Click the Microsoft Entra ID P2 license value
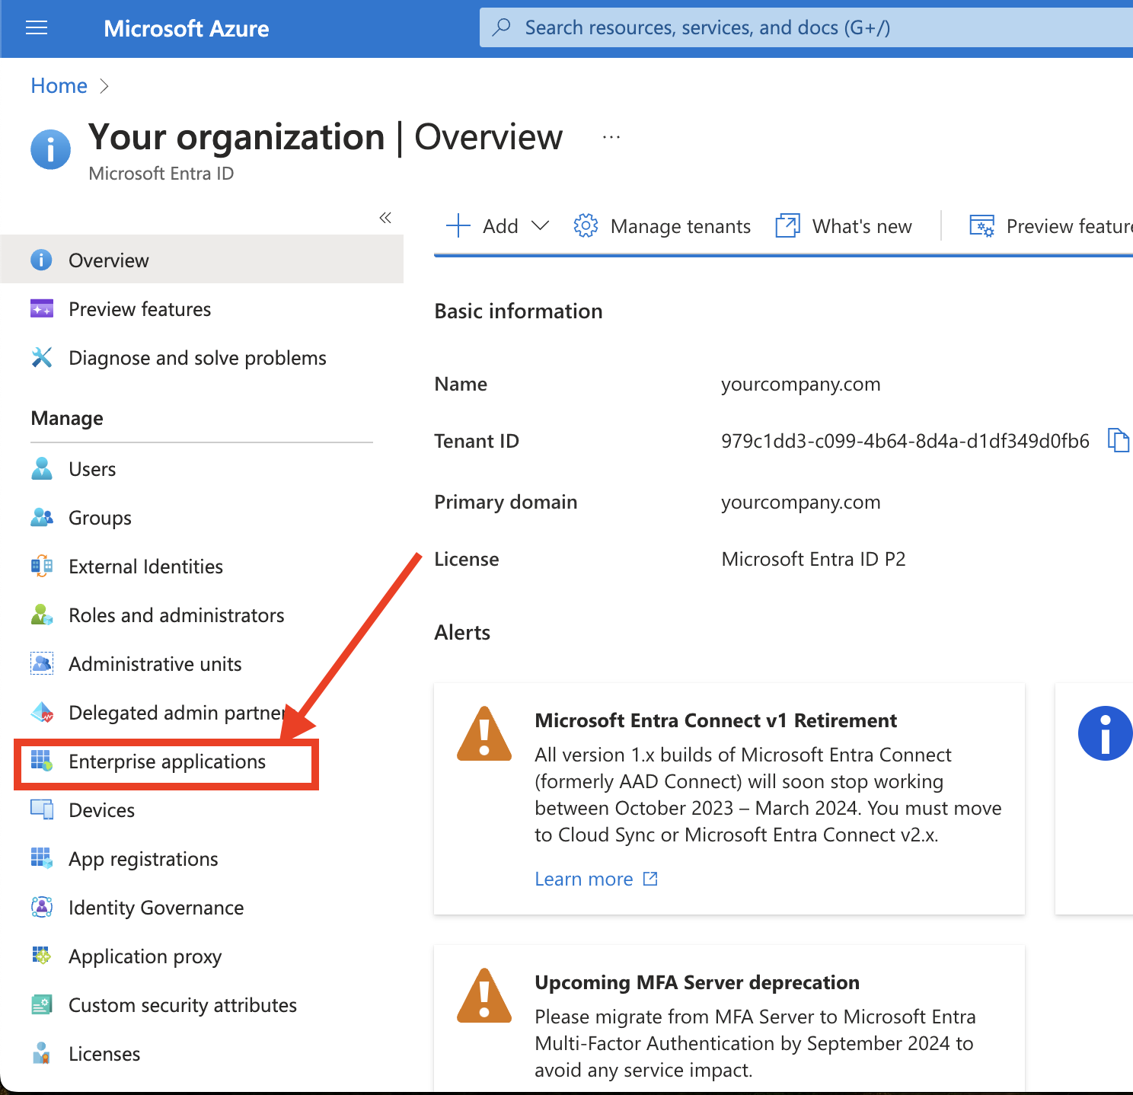The image size is (1133, 1095). tap(813, 559)
